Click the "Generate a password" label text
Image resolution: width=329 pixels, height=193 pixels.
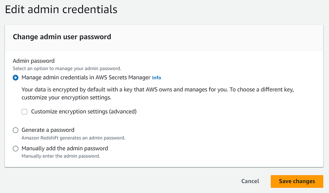coord(48,130)
